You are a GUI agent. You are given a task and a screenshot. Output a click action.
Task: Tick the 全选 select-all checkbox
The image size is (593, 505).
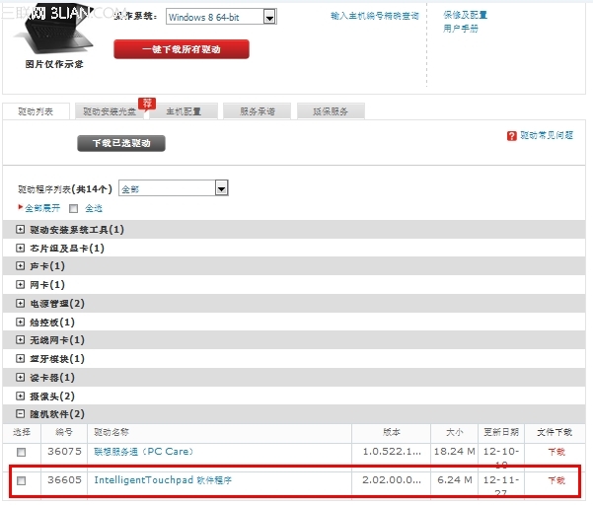pos(74,208)
